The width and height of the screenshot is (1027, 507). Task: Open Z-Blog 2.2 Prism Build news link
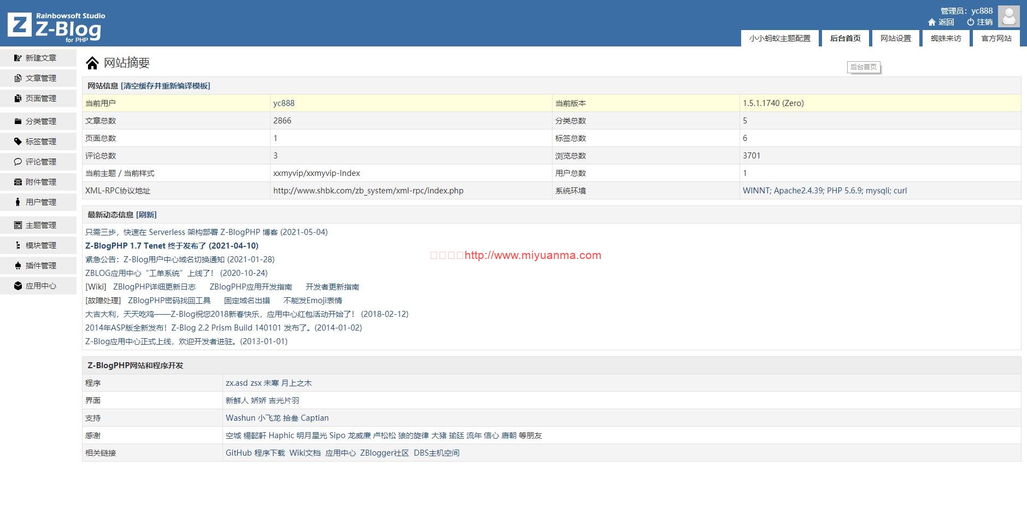[x=224, y=328]
